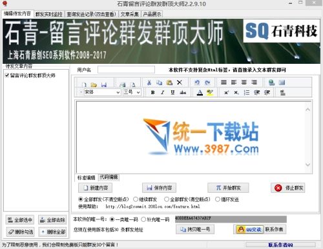Toggle italic text formatting
Screen dimensions: 323x249
tap(163, 92)
